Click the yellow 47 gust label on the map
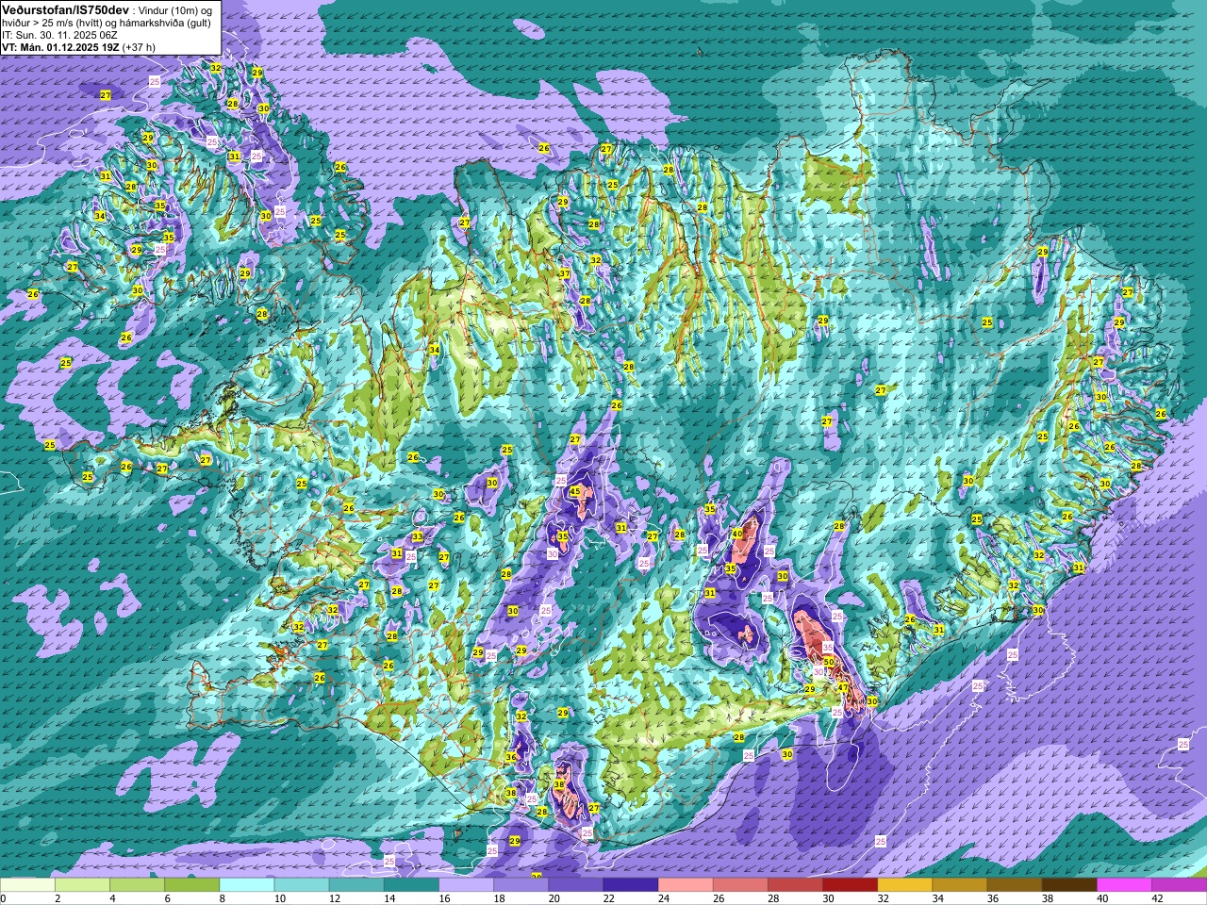This screenshot has width=1207, height=905. point(843,687)
